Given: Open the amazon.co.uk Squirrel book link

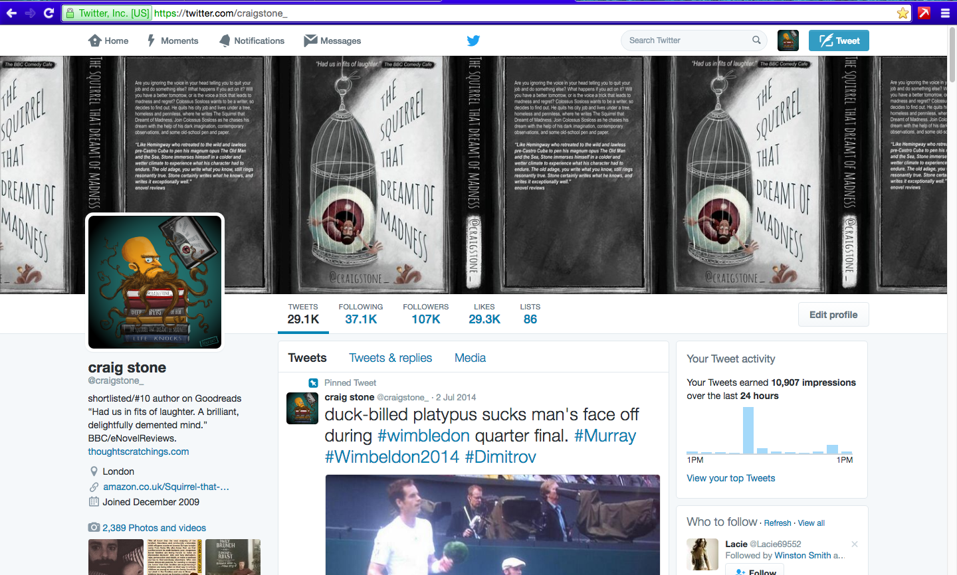Looking at the screenshot, I should coord(166,487).
